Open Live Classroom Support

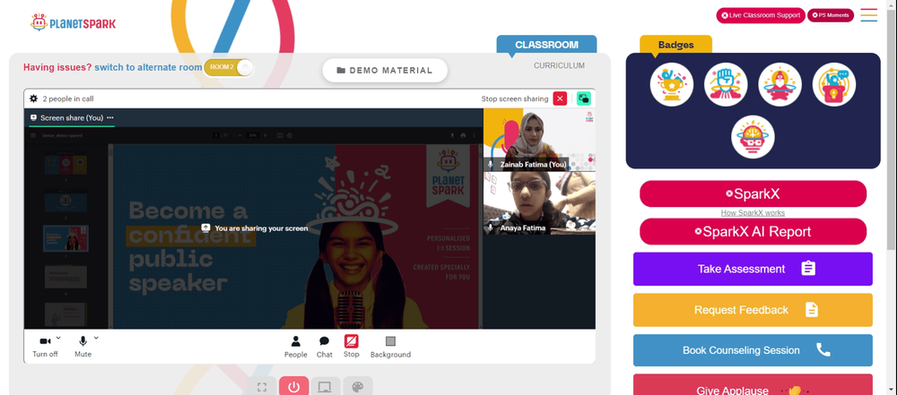click(x=761, y=15)
